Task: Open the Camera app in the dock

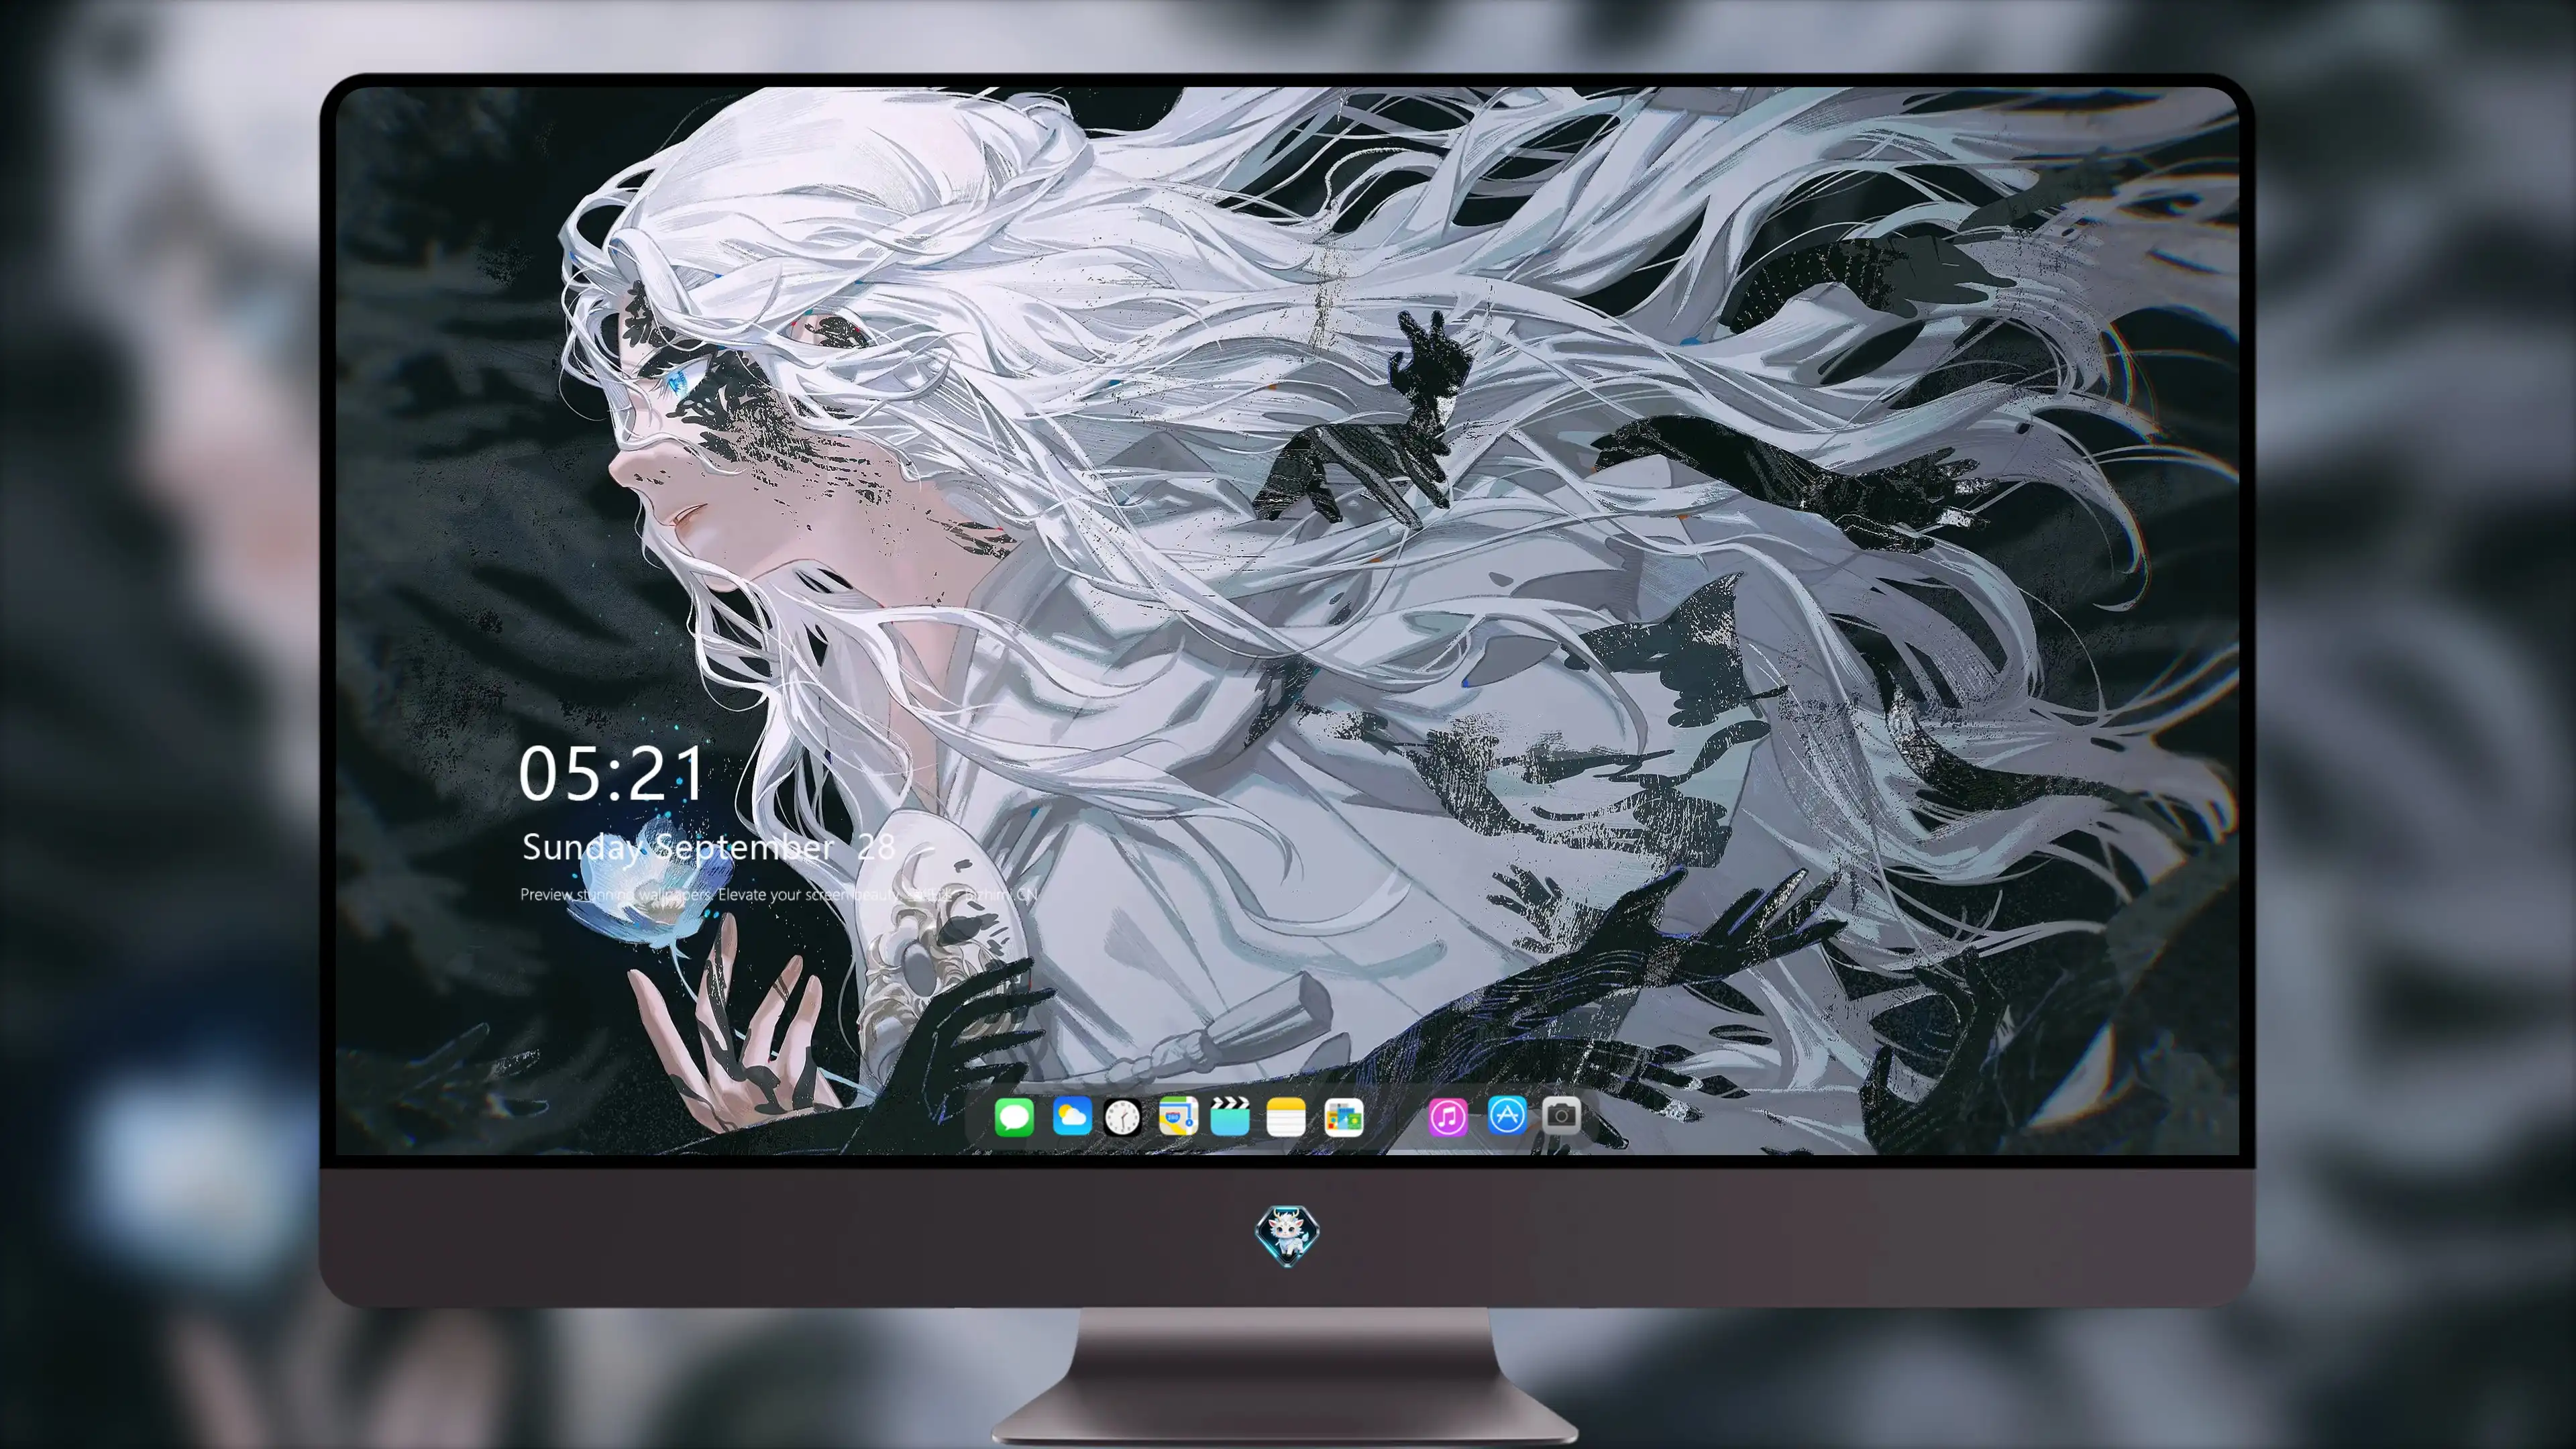Action: point(1561,1115)
